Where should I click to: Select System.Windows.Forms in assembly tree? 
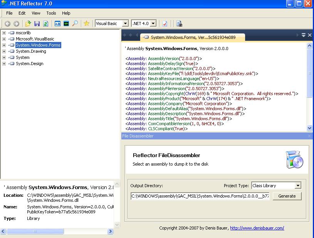[x=38, y=45]
